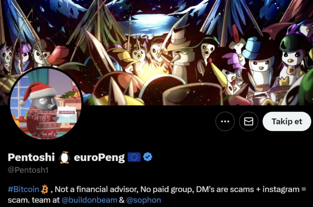The image size is (313, 207).
Task: Open the #Bitcoin hashtag link
Action: (x=23, y=189)
